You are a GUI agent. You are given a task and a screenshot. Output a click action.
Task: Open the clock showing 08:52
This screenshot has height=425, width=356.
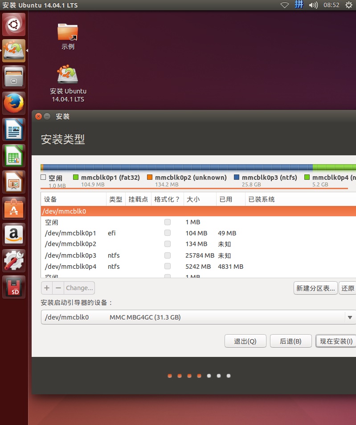point(331,5)
